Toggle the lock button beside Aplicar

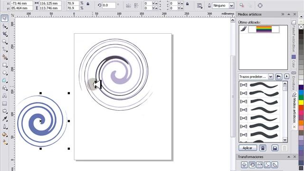pyautogui.click(x=263, y=148)
